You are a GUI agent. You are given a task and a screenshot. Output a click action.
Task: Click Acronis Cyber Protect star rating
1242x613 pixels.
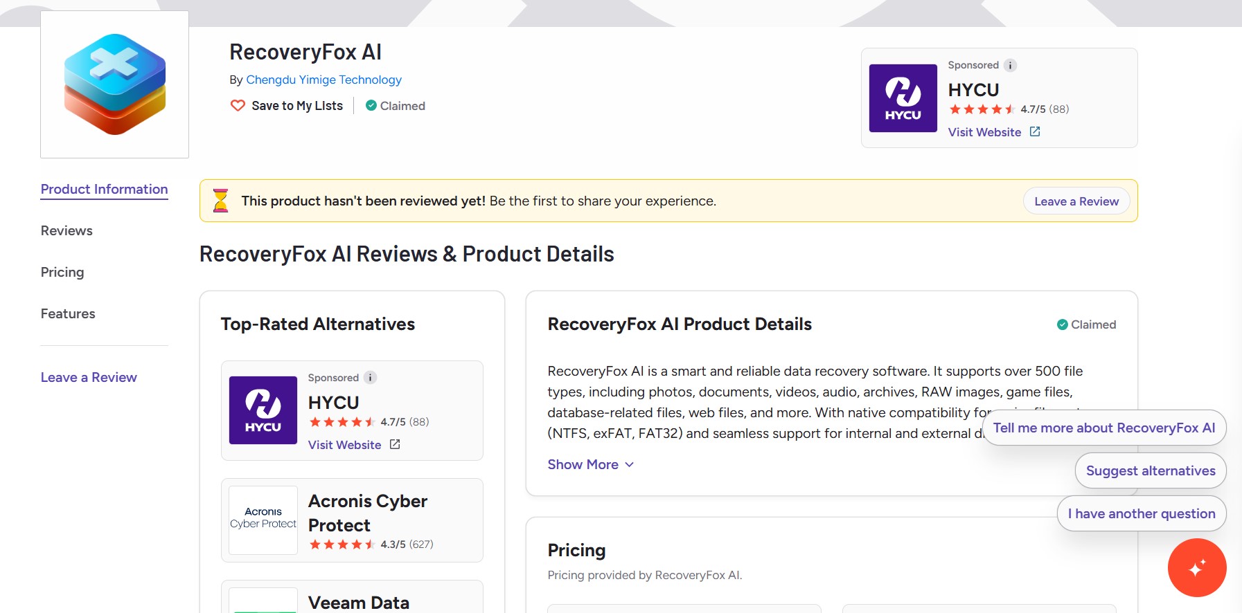pyautogui.click(x=341, y=545)
